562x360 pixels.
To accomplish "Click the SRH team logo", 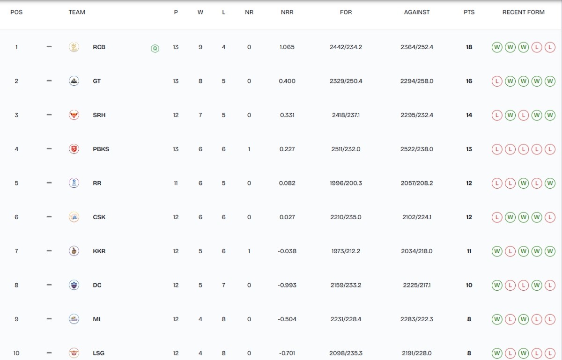I will [x=74, y=115].
